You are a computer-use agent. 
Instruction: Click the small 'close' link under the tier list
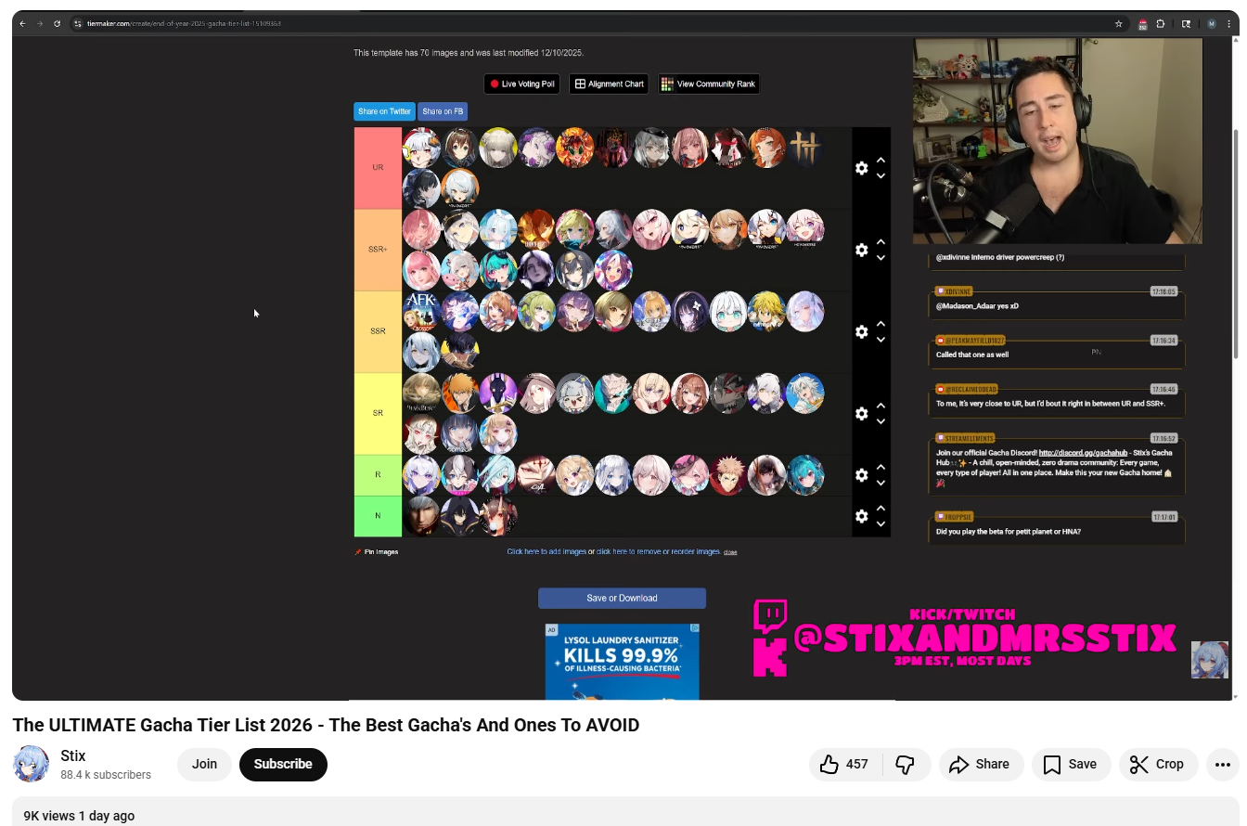730,552
